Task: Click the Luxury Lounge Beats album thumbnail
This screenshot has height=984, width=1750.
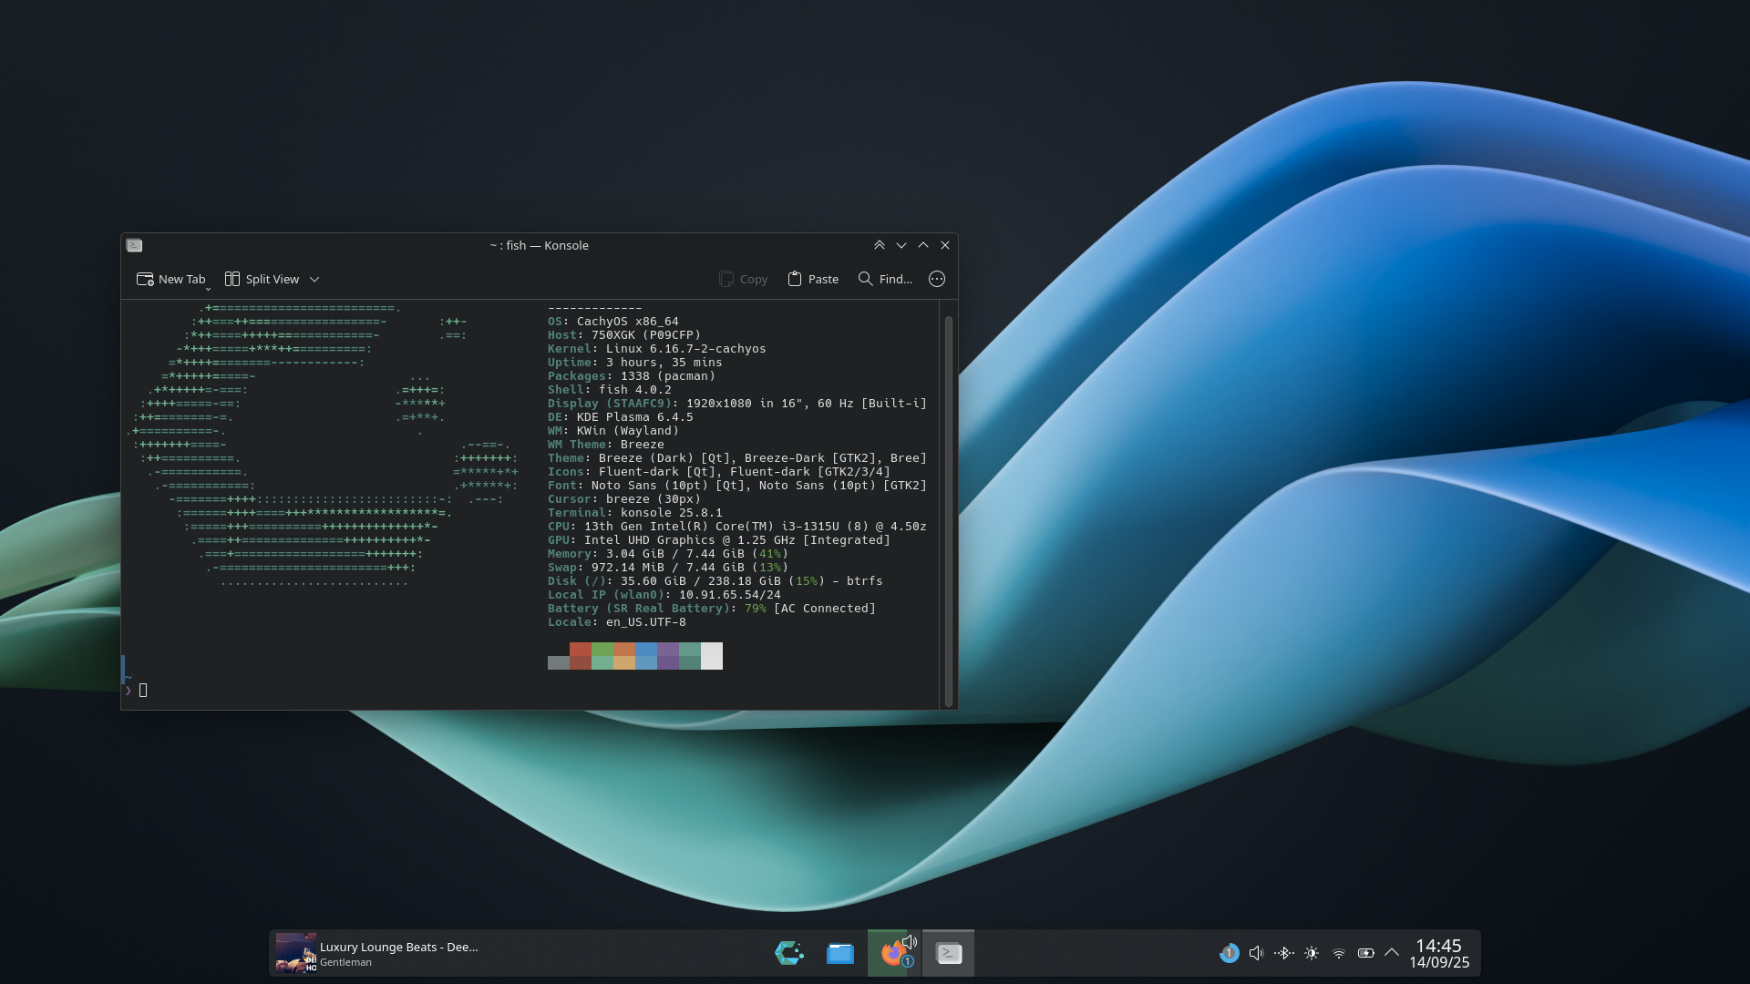Action: click(x=296, y=953)
